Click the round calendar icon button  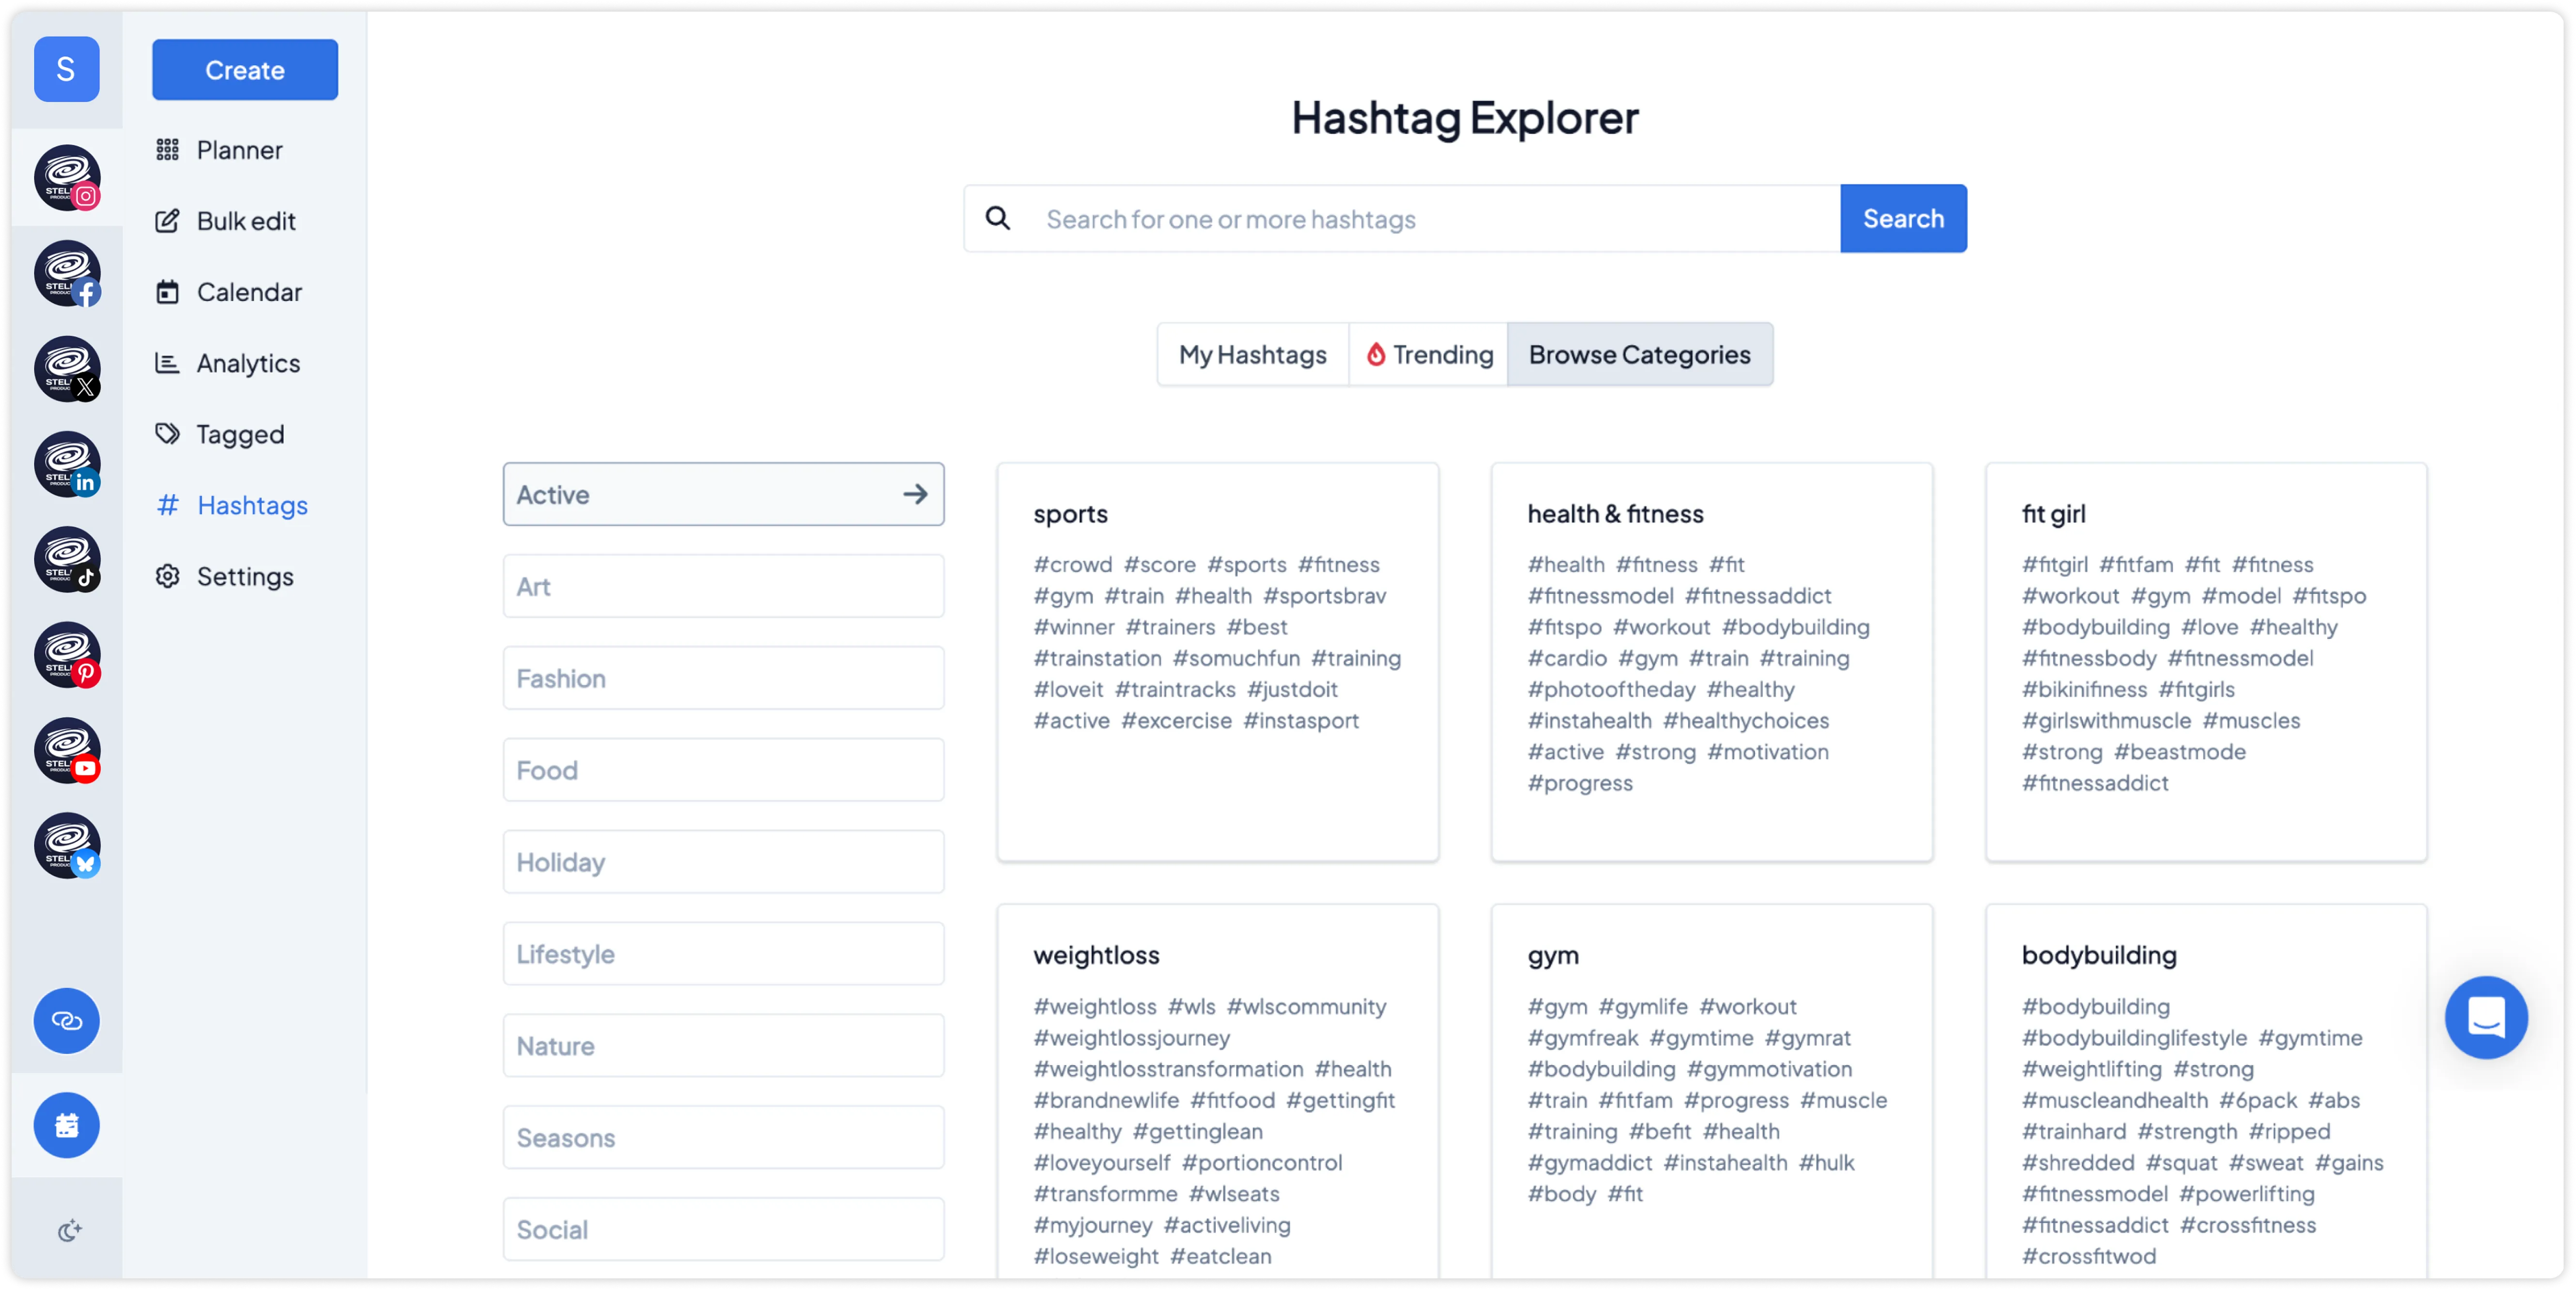click(66, 1125)
